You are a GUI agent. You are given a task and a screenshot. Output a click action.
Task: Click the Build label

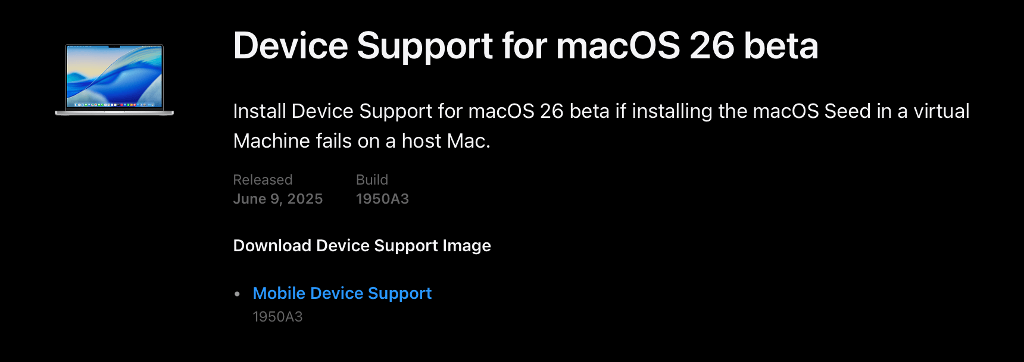tap(372, 180)
